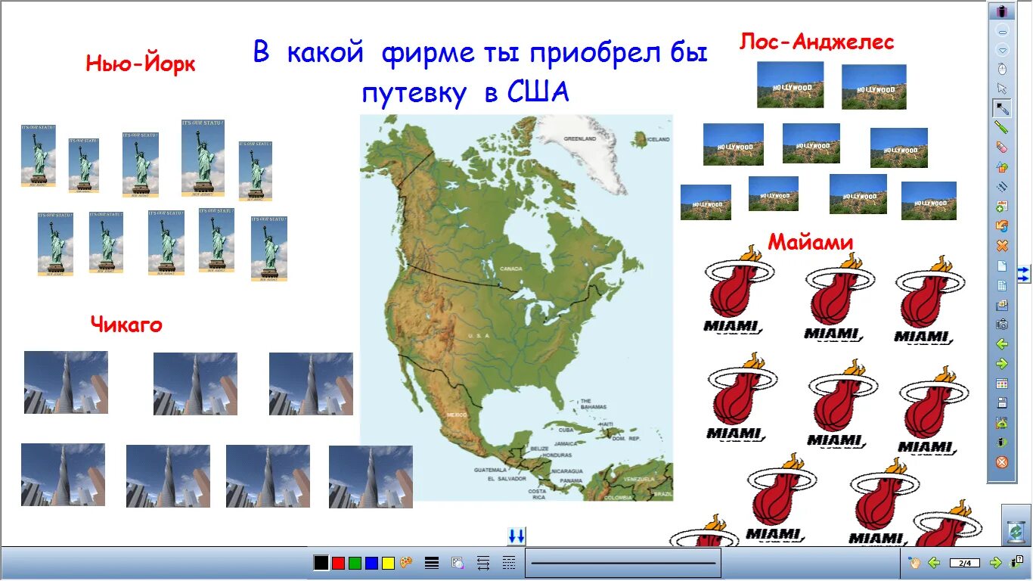Go to previous page in bottom bar

coord(934,563)
